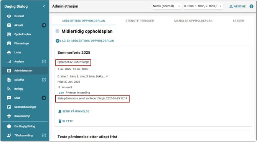Click the Om Daglig Dialog info icon
The height and width of the screenshot is (142, 257).
(9, 126)
